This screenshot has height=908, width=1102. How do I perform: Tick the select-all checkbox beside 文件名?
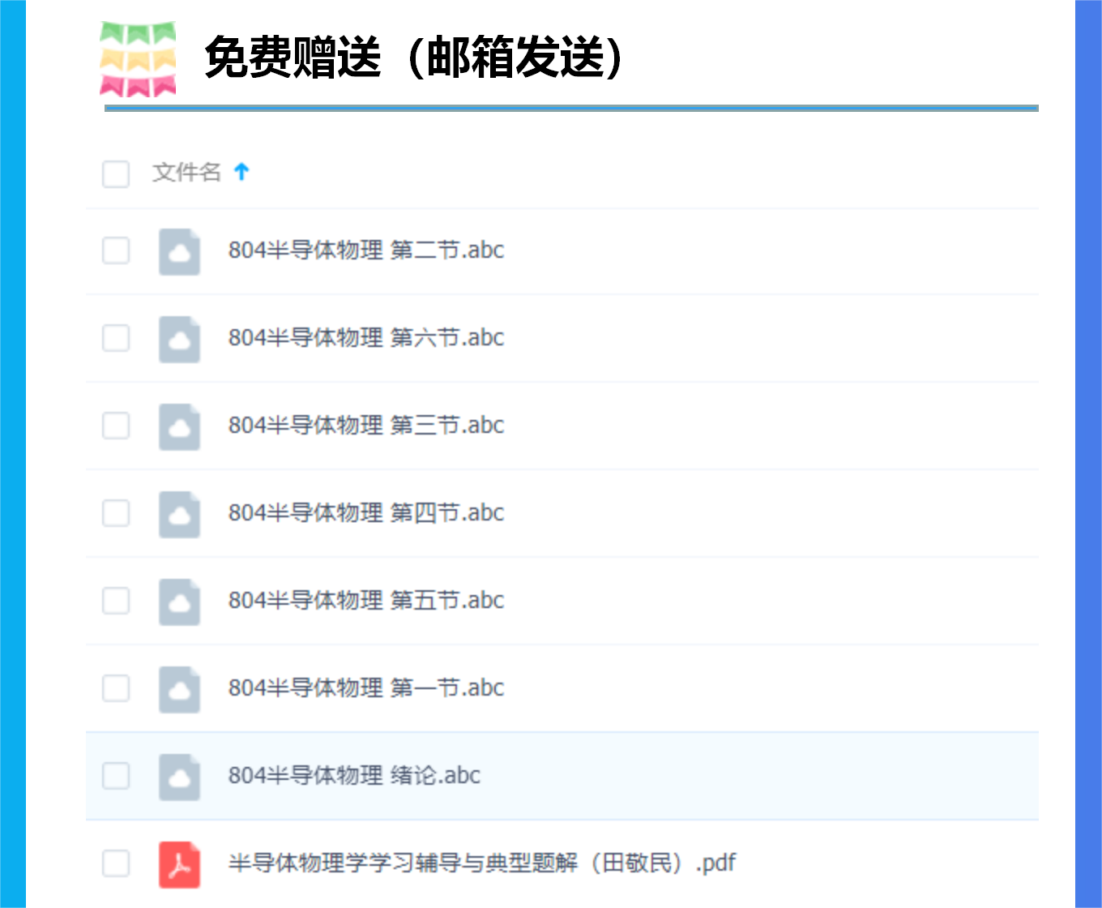pyautogui.click(x=116, y=173)
